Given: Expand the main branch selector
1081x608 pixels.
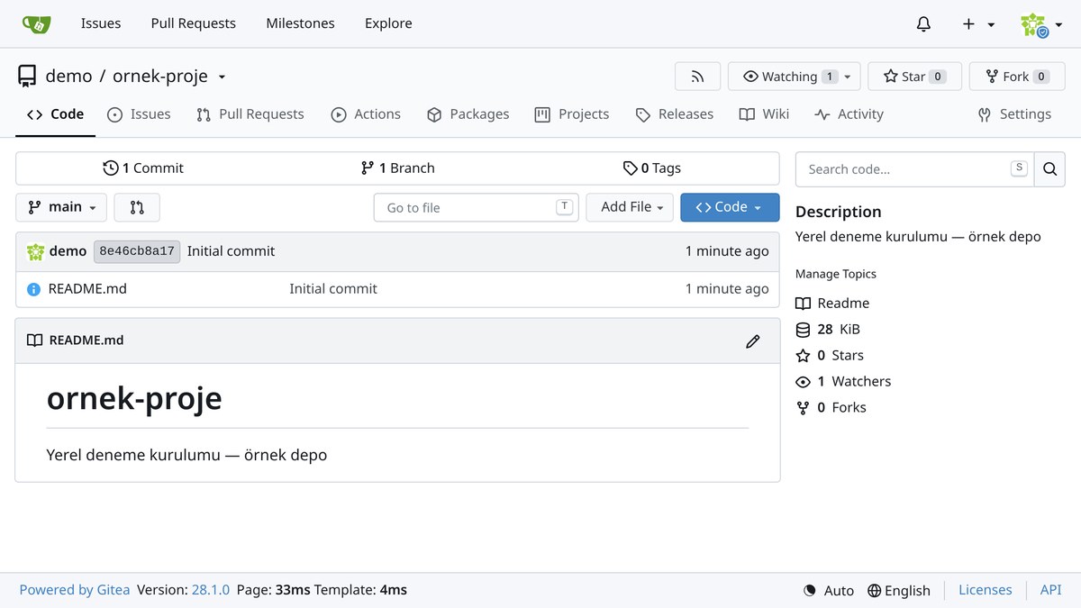Looking at the screenshot, I should click(x=61, y=207).
